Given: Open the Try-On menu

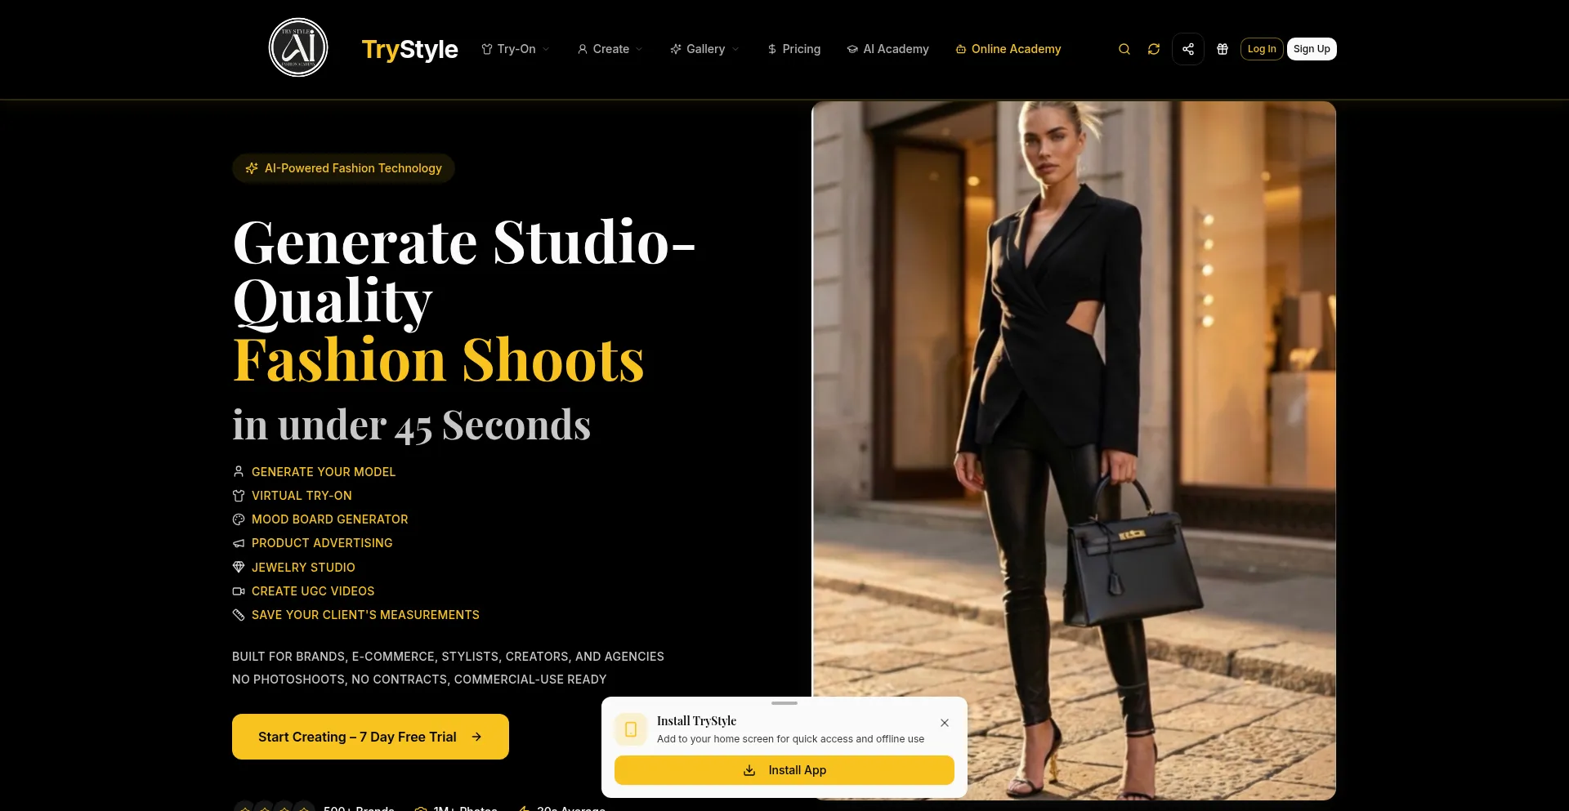Looking at the screenshot, I should 516,49.
